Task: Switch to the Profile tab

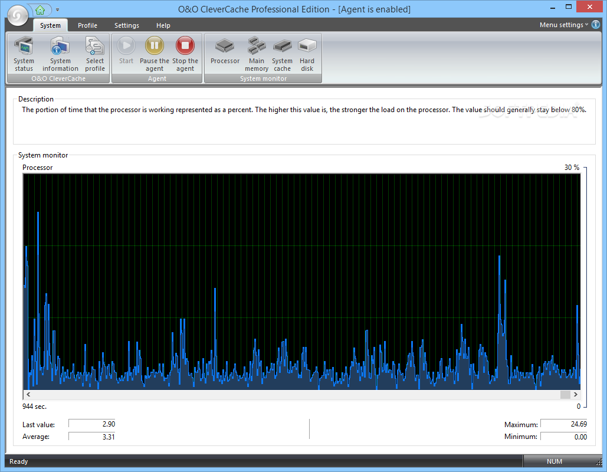Action: pyautogui.click(x=87, y=25)
